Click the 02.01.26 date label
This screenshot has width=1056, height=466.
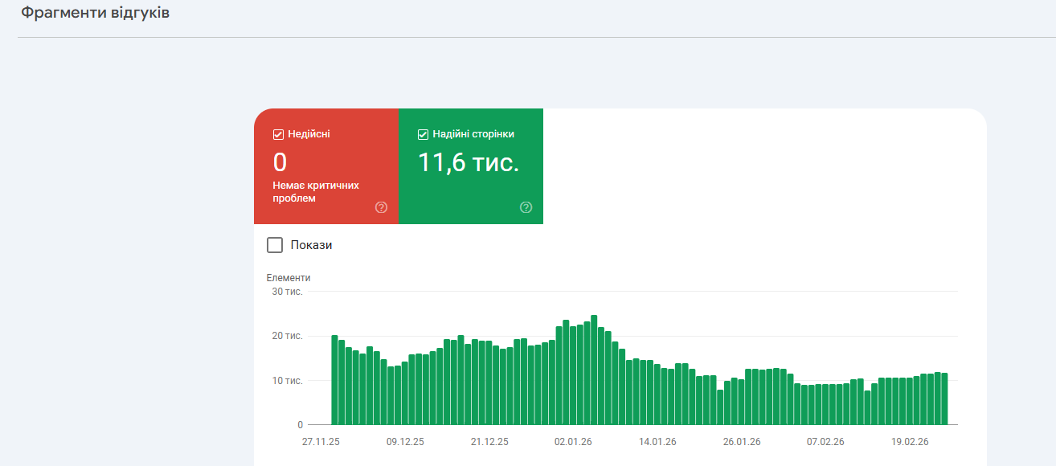(x=572, y=442)
